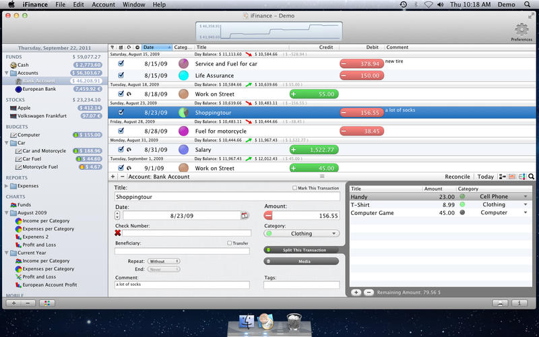Open the date picker calendar icon

click(245, 216)
